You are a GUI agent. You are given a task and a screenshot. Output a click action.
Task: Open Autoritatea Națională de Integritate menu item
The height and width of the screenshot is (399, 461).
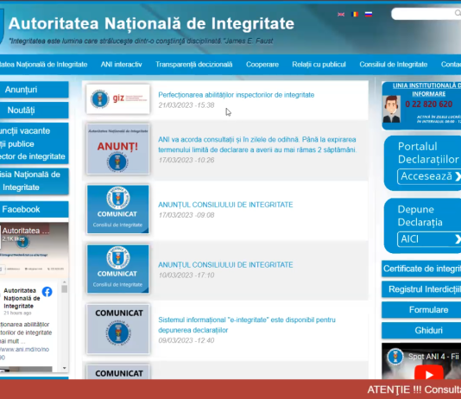(x=43, y=65)
